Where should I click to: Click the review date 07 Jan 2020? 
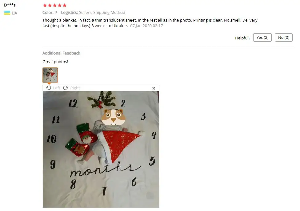tap(146, 26)
